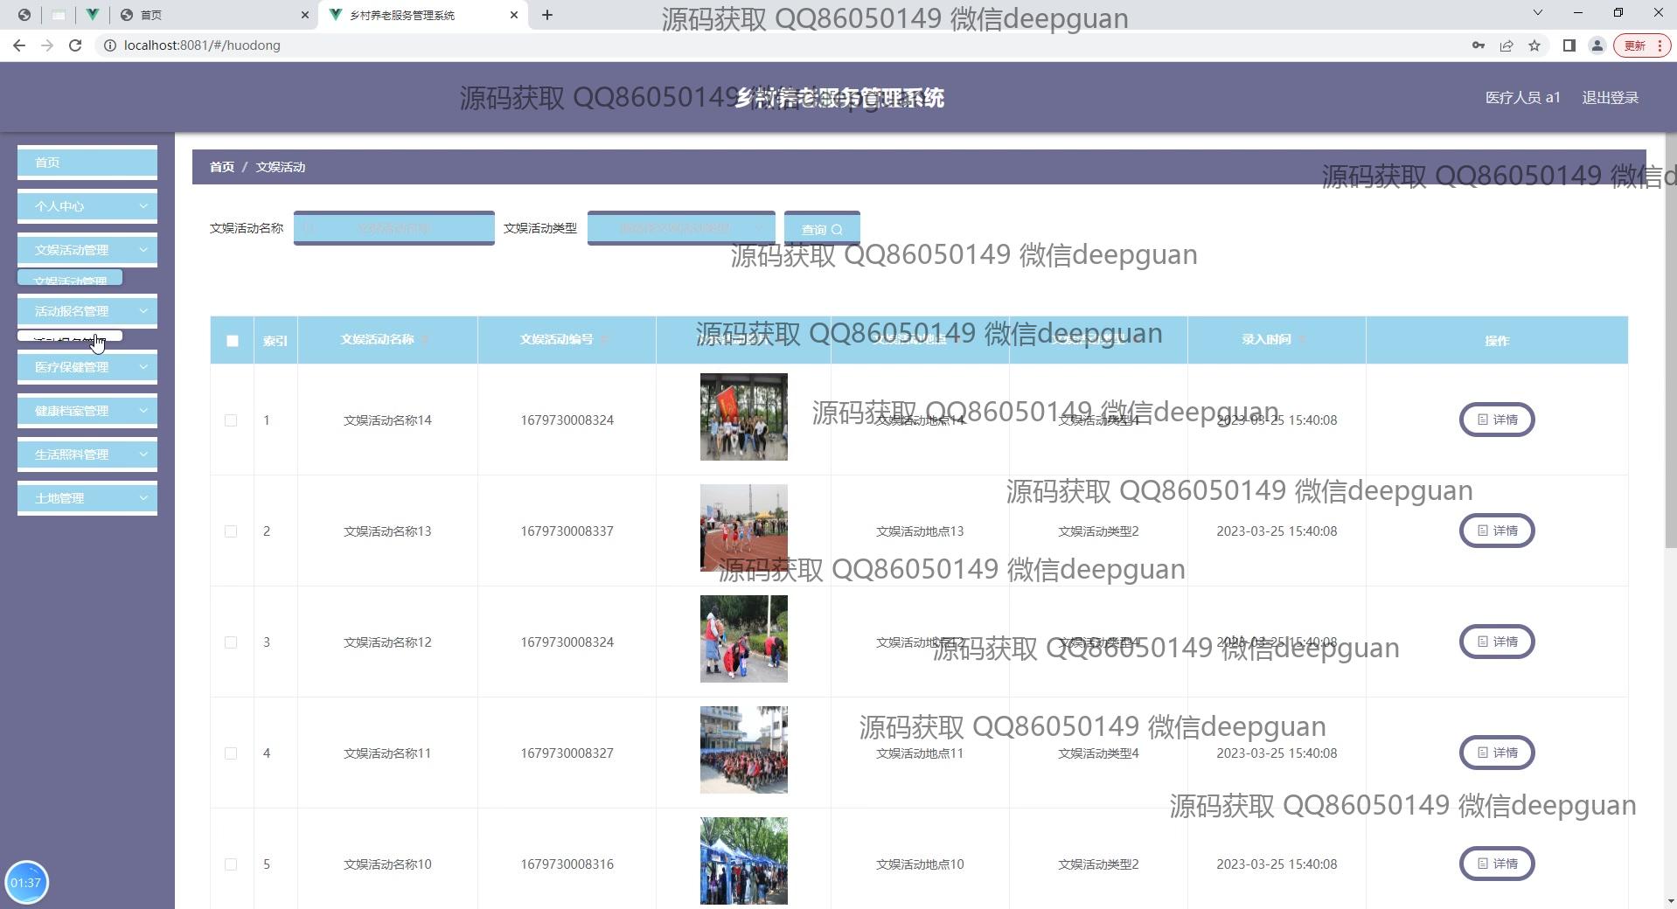This screenshot has height=909, width=1677.
Task: Click the magnifier icon on the 查询 button
Action: tap(838, 229)
